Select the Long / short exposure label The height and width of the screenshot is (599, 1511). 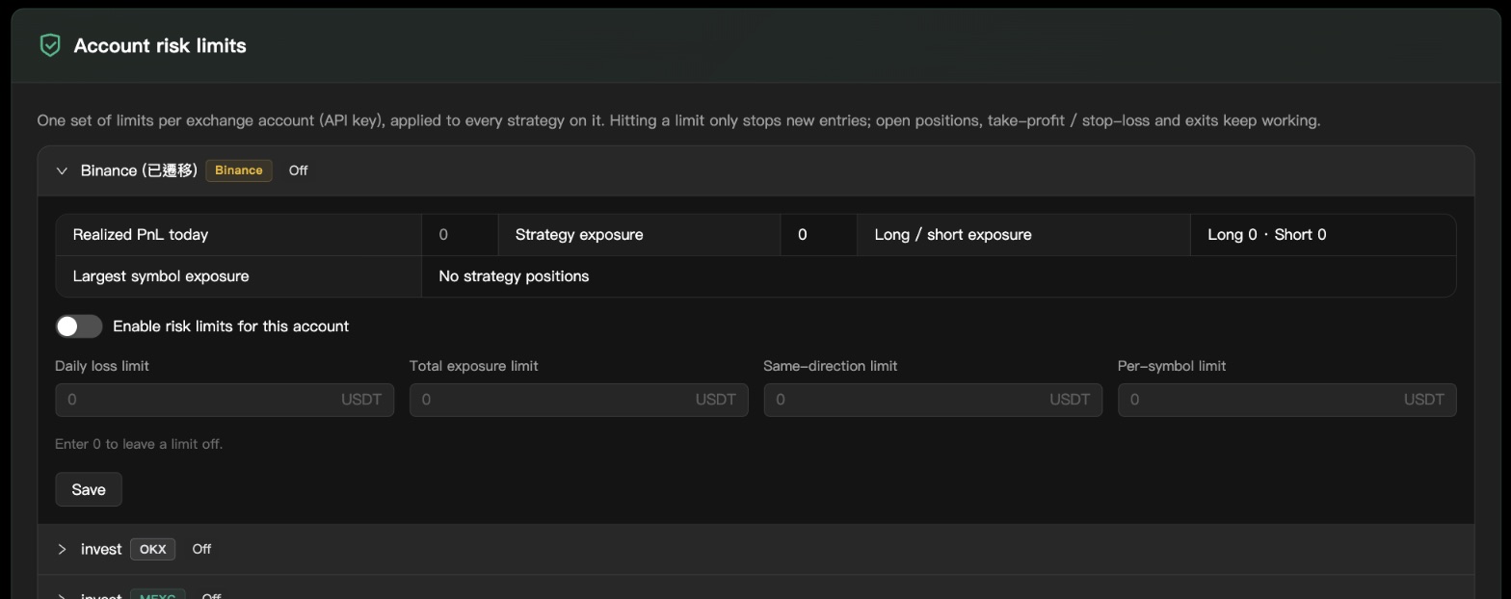953,235
